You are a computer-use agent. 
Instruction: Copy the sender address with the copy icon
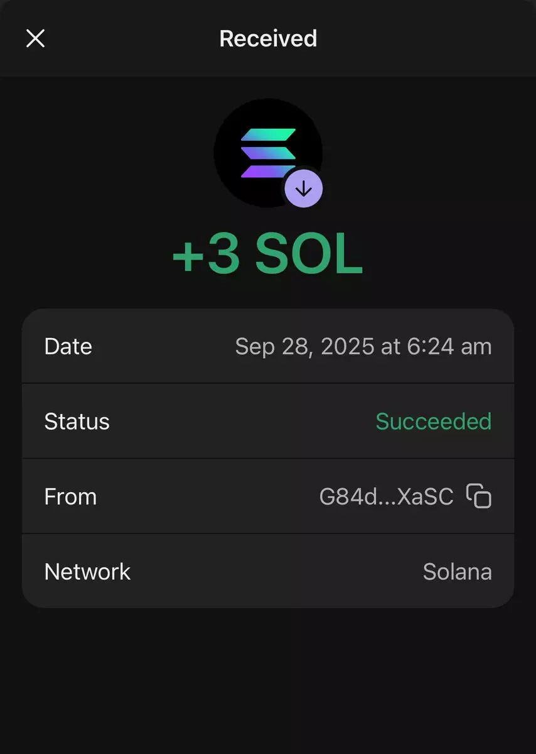pos(479,496)
